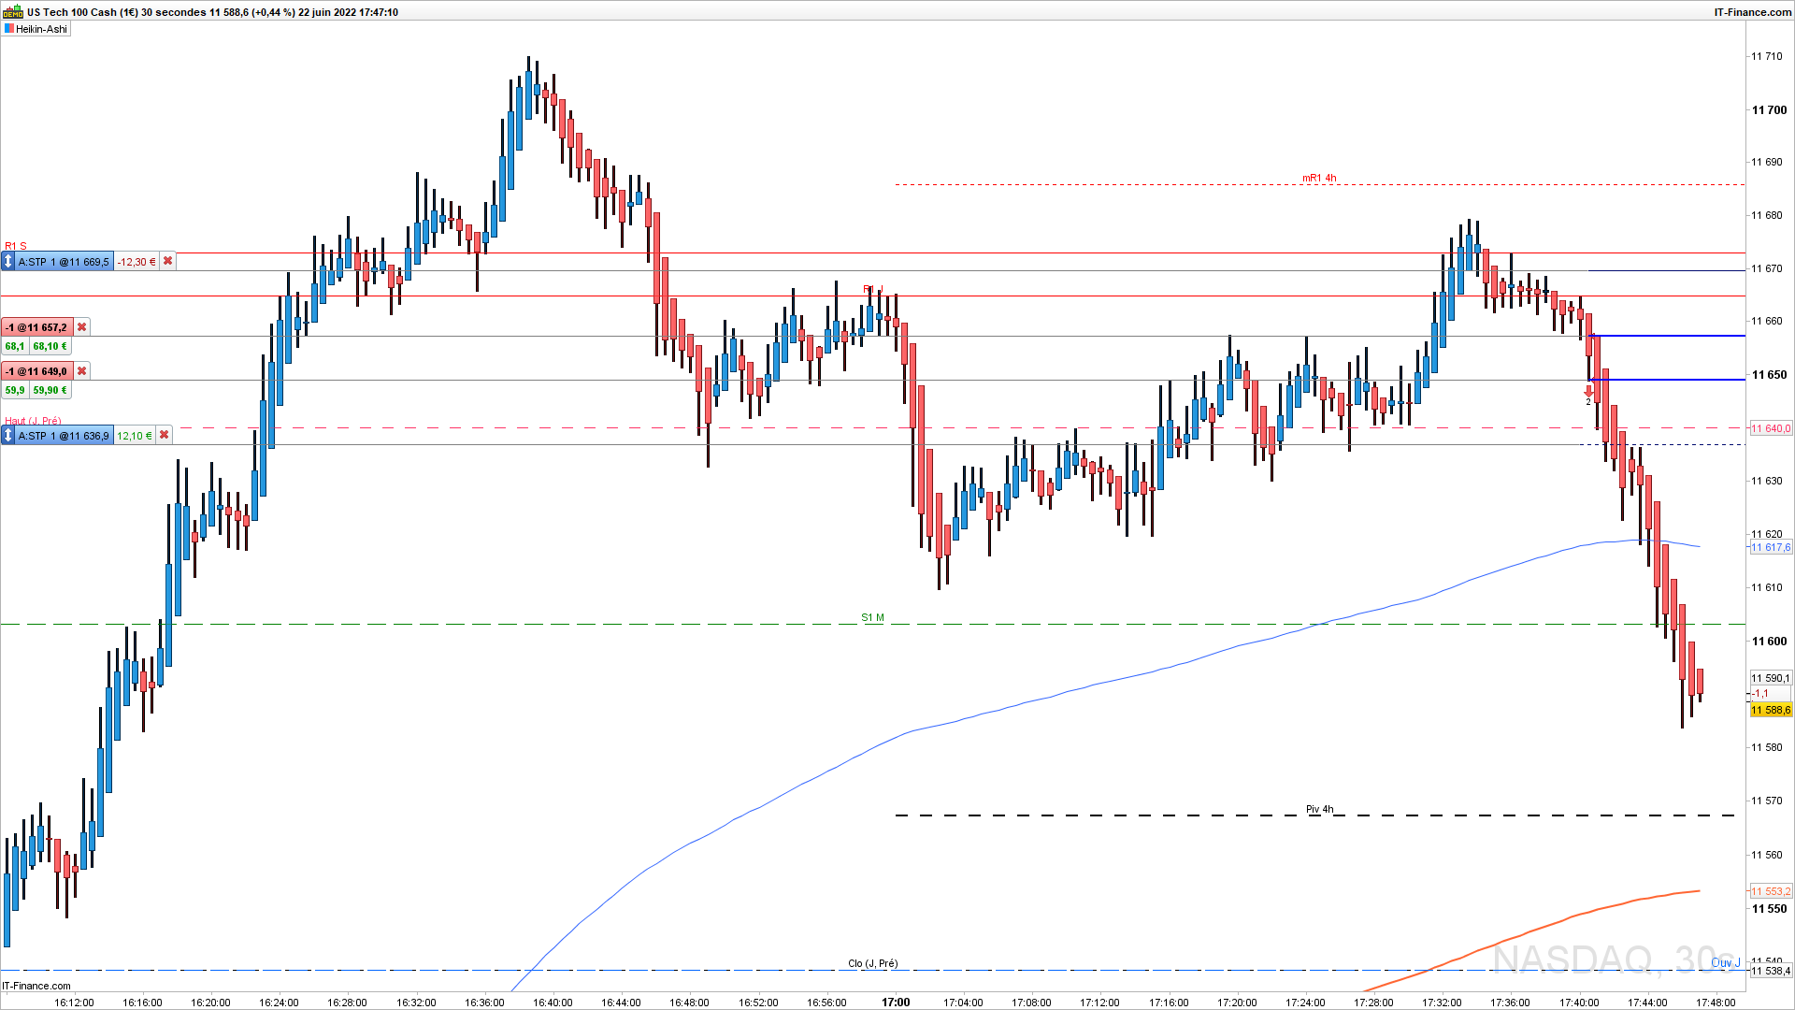This screenshot has height=1010, width=1795.
Task: Cancel the stop order at 11 669,5
Action: click(x=167, y=262)
